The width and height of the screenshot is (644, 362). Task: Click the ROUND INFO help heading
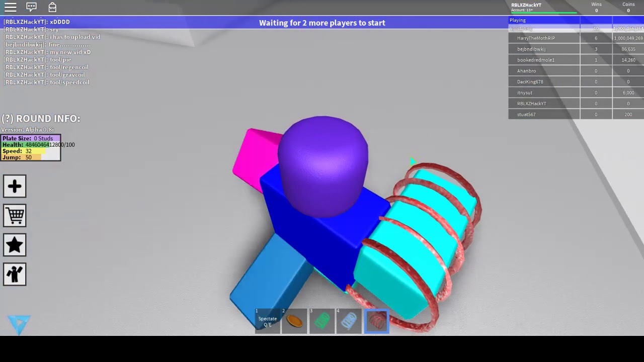41,119
